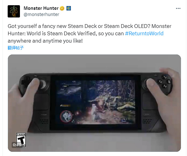Open the Monster Hunter display name

41,8
